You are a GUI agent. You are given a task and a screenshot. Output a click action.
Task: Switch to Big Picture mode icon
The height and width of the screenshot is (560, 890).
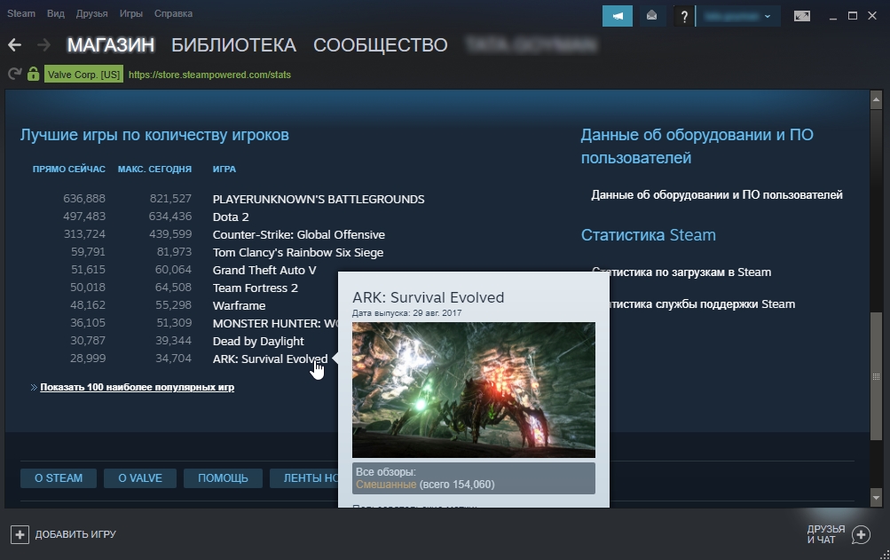click(801, 16)
